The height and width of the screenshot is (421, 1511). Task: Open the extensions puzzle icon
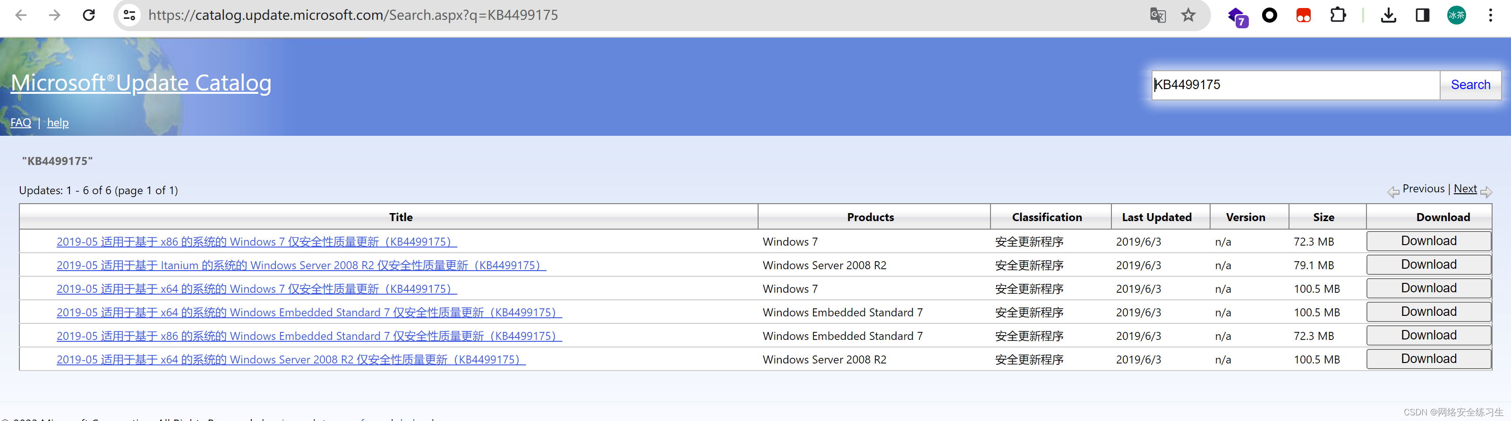pyautogui.click(x=1338, y=15)
